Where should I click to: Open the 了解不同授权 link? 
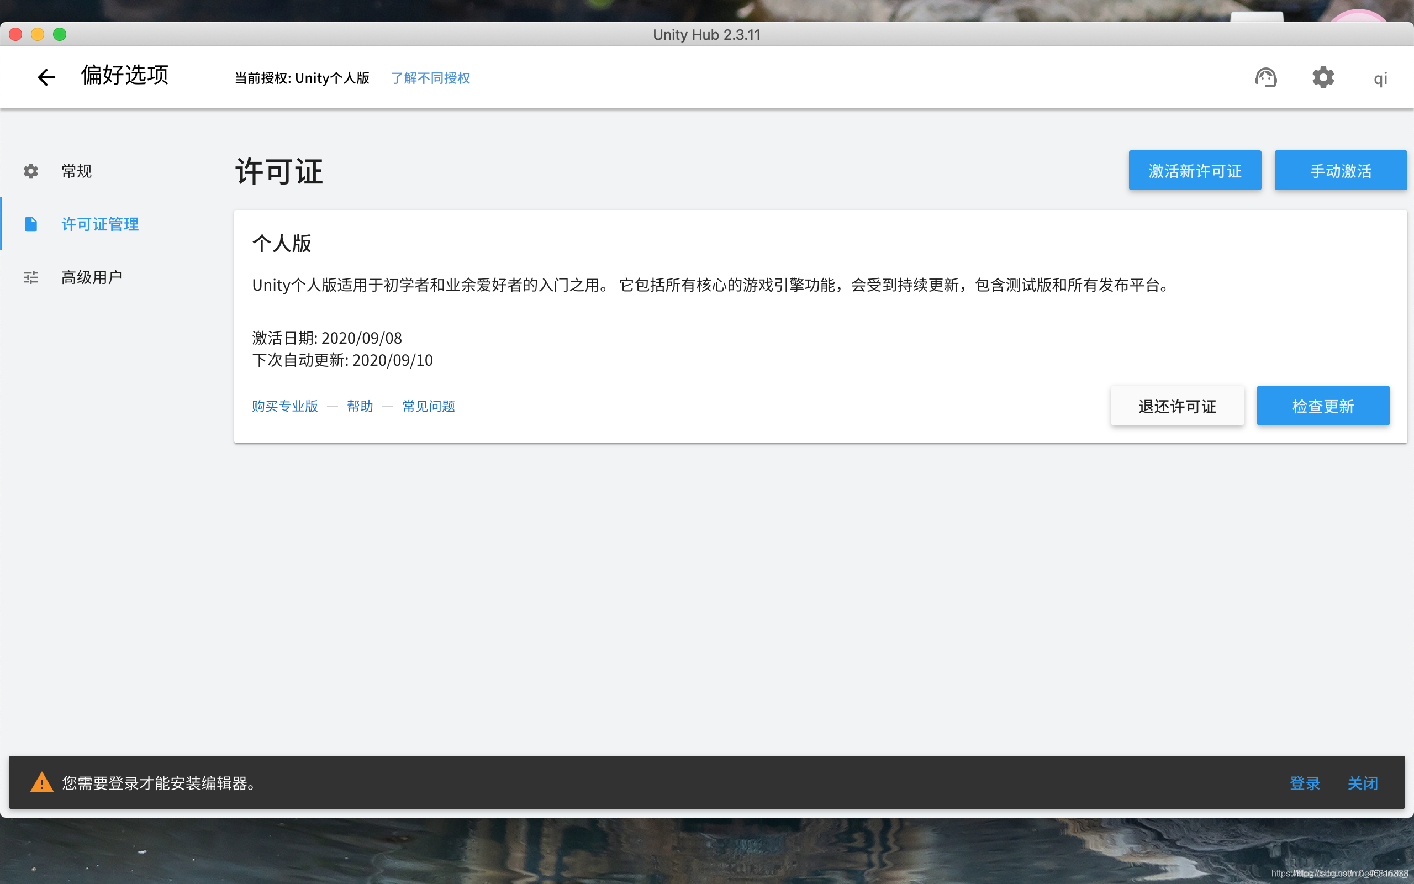pos(431,78)
